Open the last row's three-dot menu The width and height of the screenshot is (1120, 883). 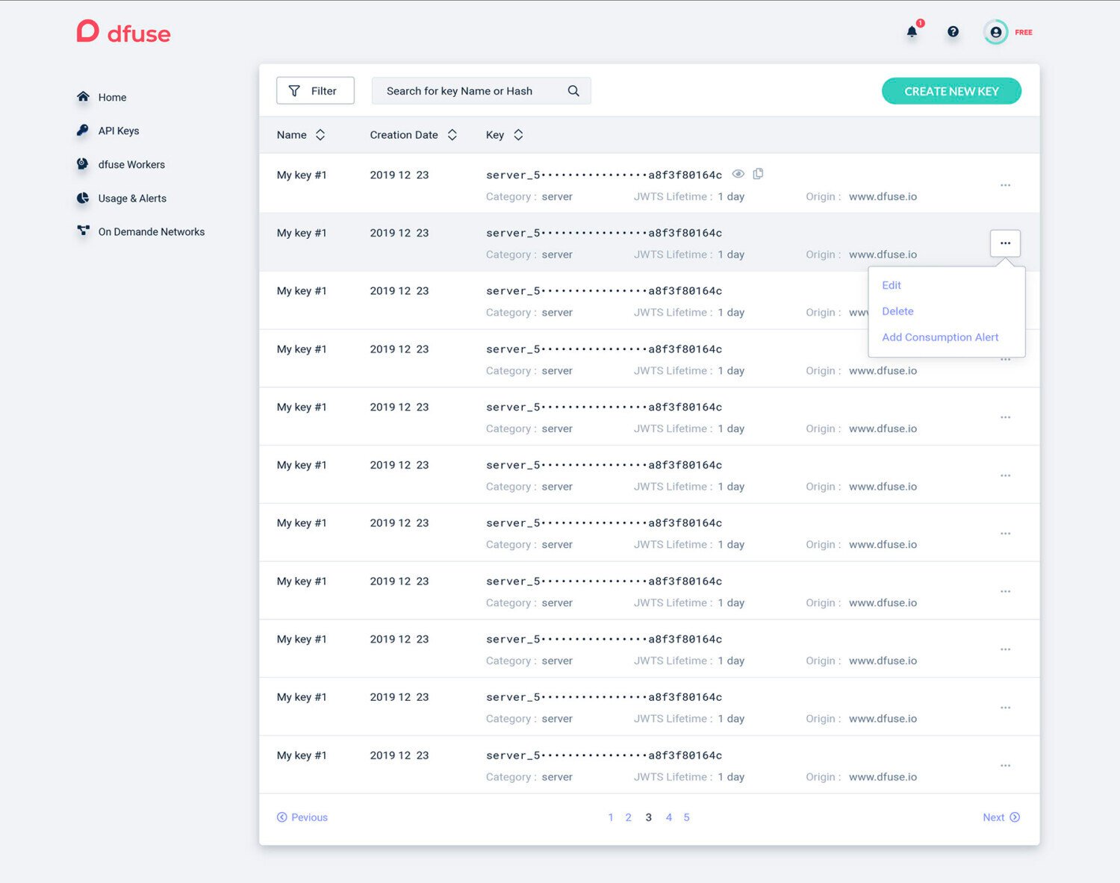pos(1005,766)
